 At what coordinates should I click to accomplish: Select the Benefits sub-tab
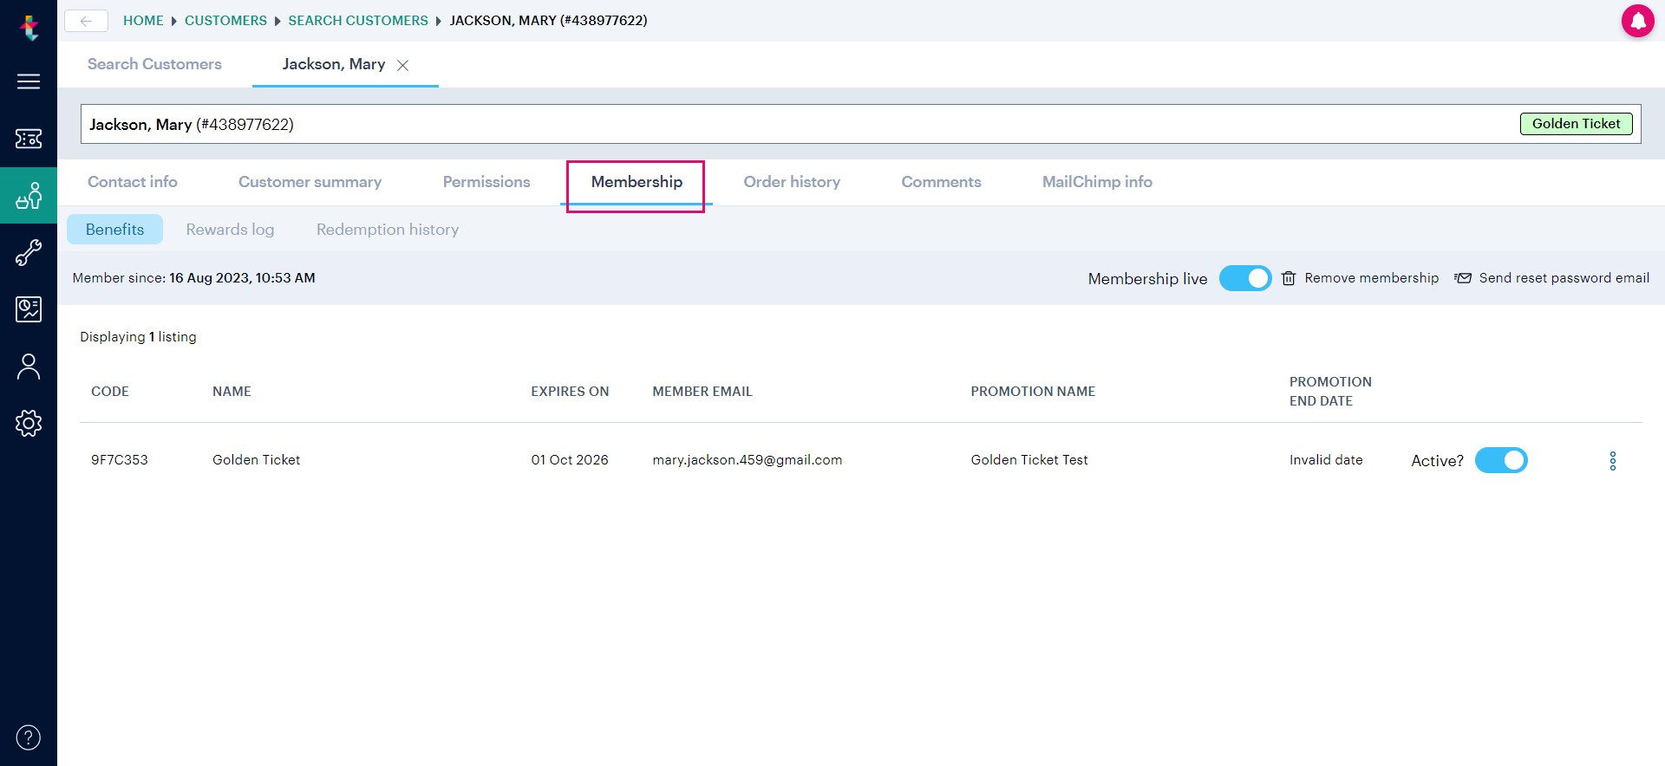[x=114, y=230]
